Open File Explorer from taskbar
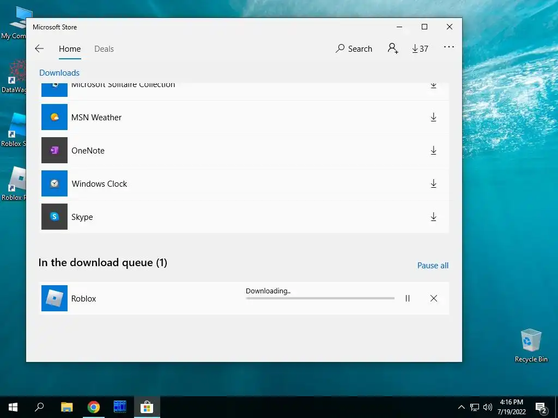 (66, 407)
